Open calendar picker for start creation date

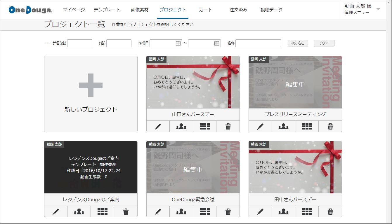coord(178,43)
